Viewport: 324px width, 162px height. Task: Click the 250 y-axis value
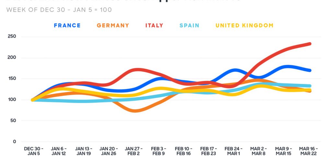click(x=12, y=36)
